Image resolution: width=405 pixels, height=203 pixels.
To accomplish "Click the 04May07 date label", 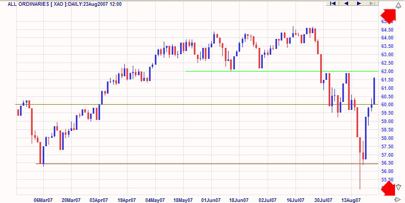I will (155, 200).
